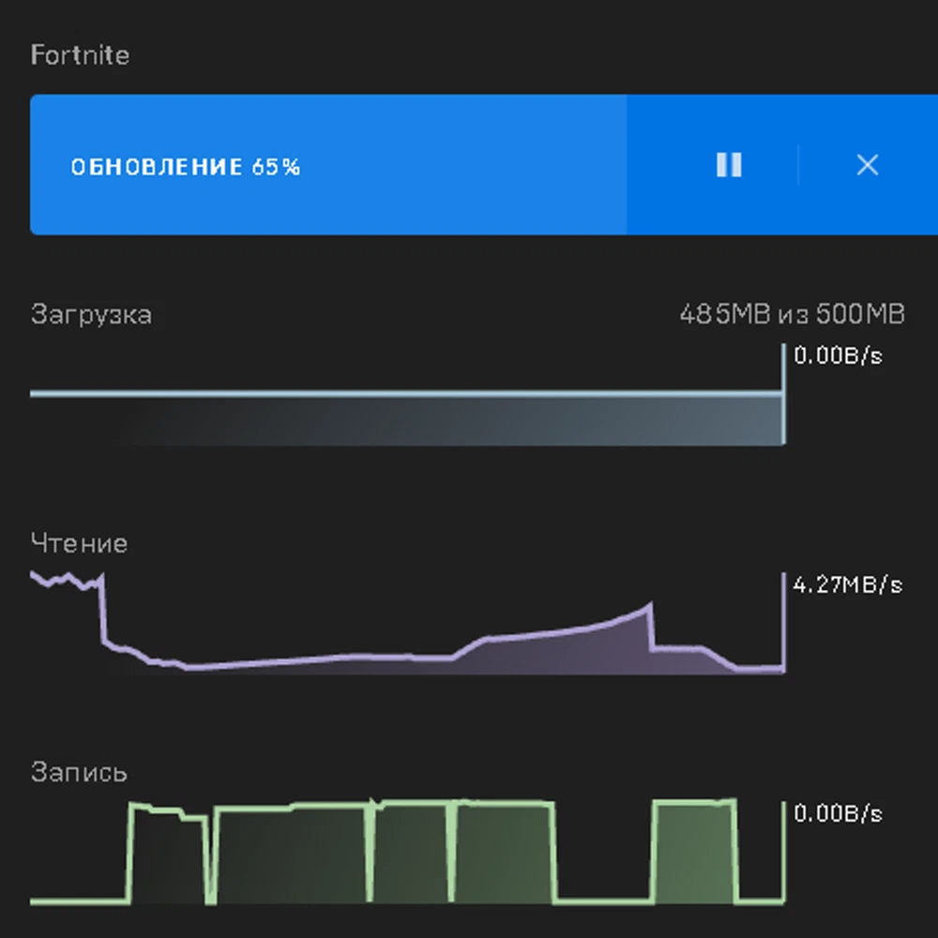
Task: Click the download graph's right edge marker
Action: tap(783, 395)
